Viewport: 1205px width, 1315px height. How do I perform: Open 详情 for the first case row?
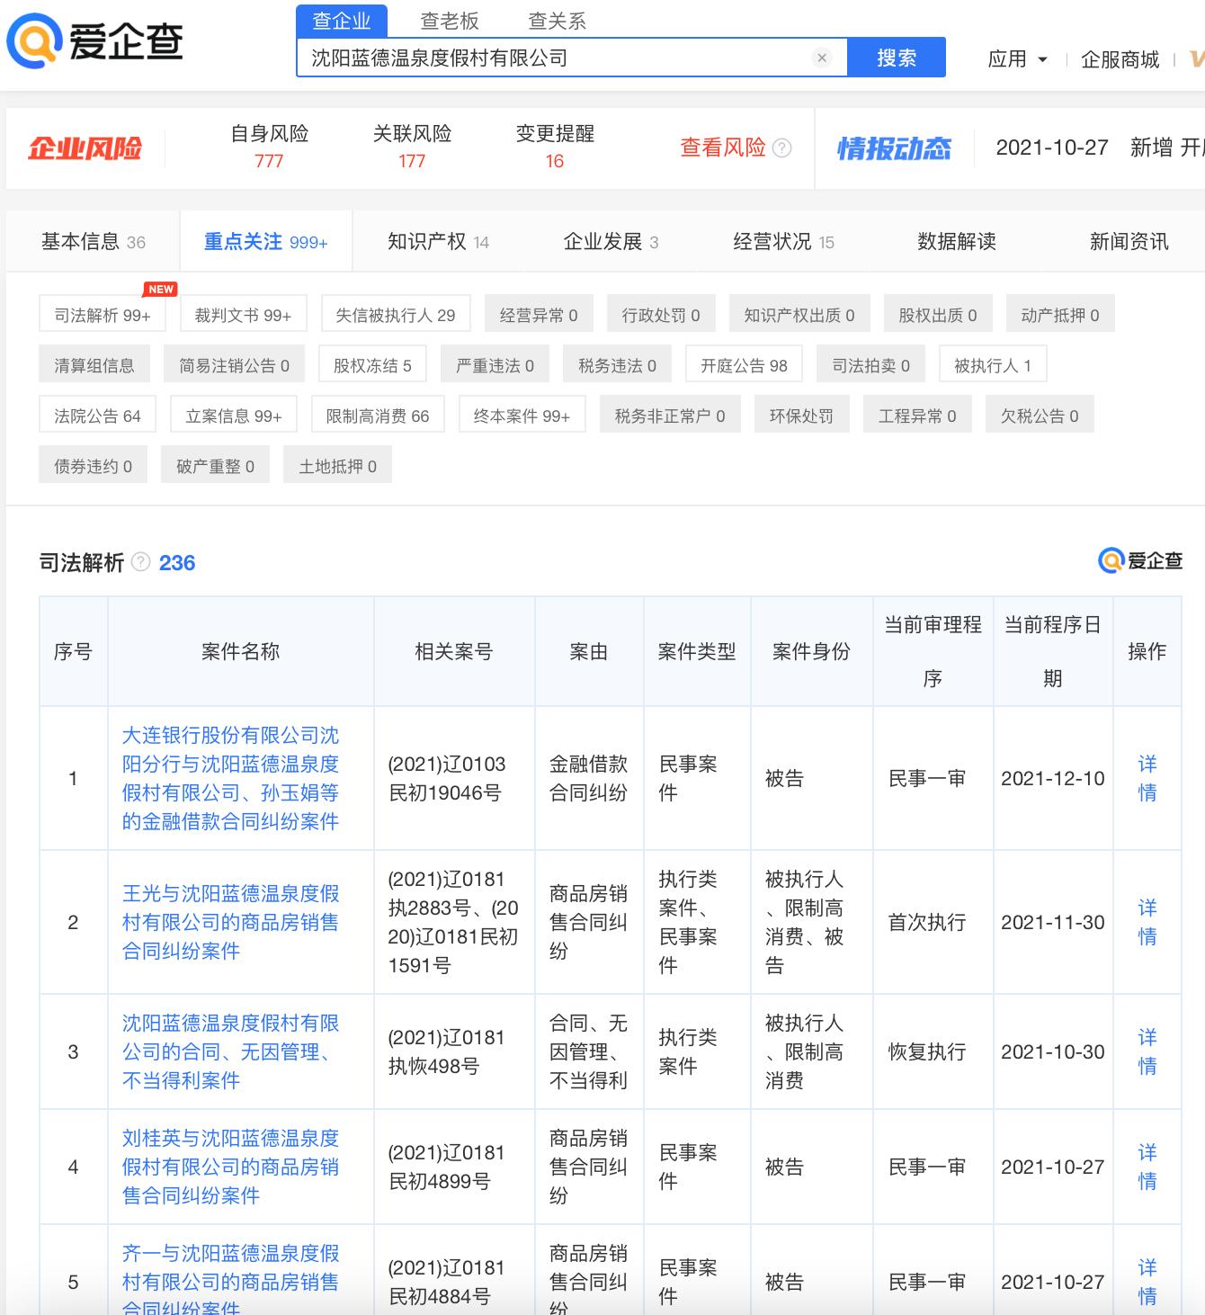point(1147,779)
